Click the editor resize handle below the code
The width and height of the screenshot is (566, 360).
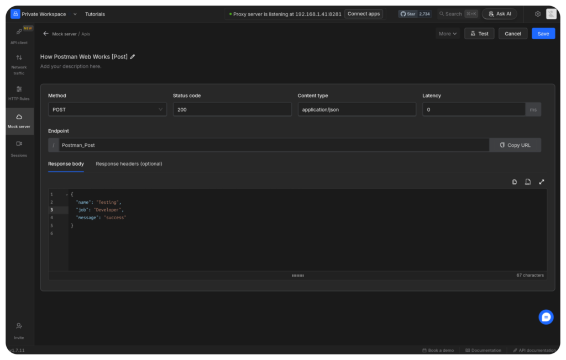pyautogui.click(x=298, y=276)
